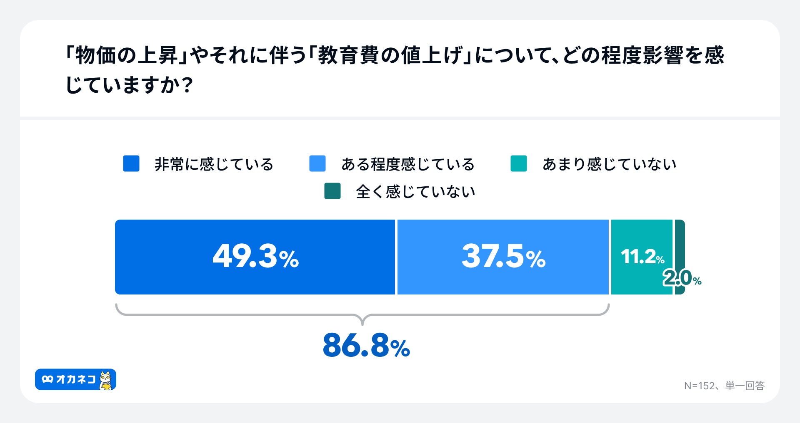The height and width of the screenshot is (423, 800).
Task: Click the N=152 sample size footnote
Action: (x=724, y=386)
